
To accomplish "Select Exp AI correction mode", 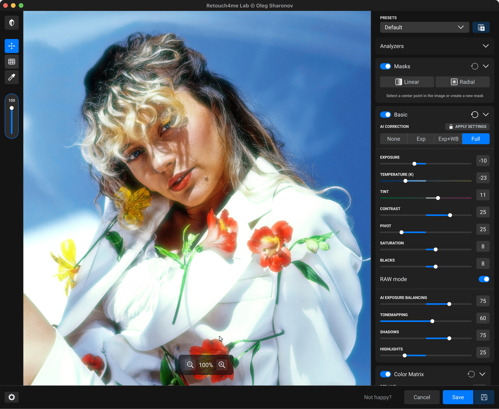I will click(x=421, y=139).
